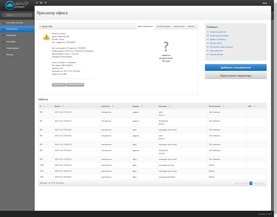Sort events by Пользователь column
Screen dimensions: 277x217
click(x=227, y=106)
